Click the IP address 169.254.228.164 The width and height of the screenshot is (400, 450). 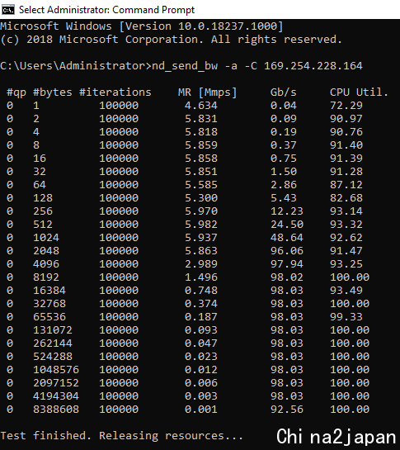[x=313, y=66]
